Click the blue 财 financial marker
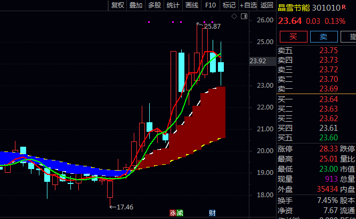 point(212,213)
